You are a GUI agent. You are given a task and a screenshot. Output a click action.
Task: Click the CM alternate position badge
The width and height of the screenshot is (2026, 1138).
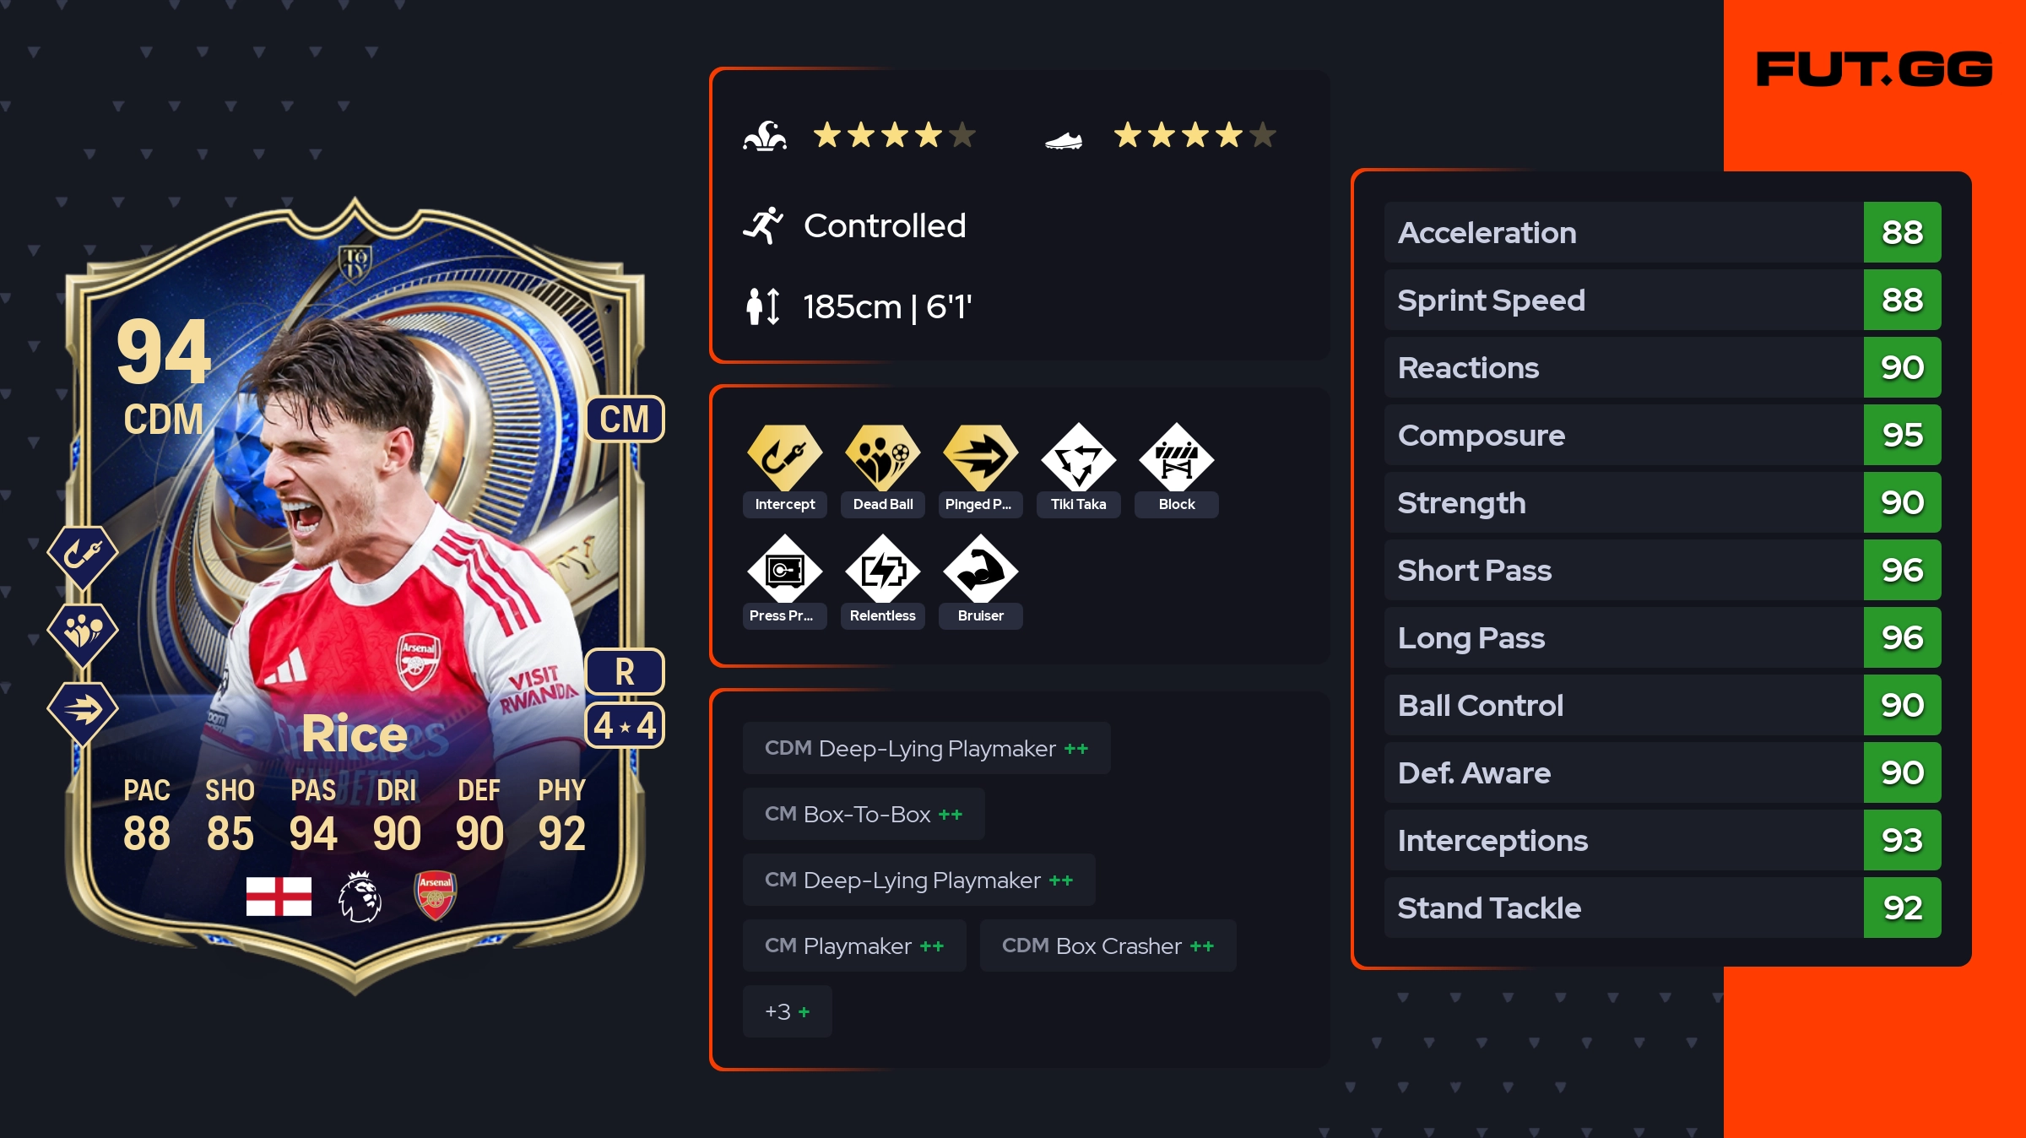[x=625, y=419]
